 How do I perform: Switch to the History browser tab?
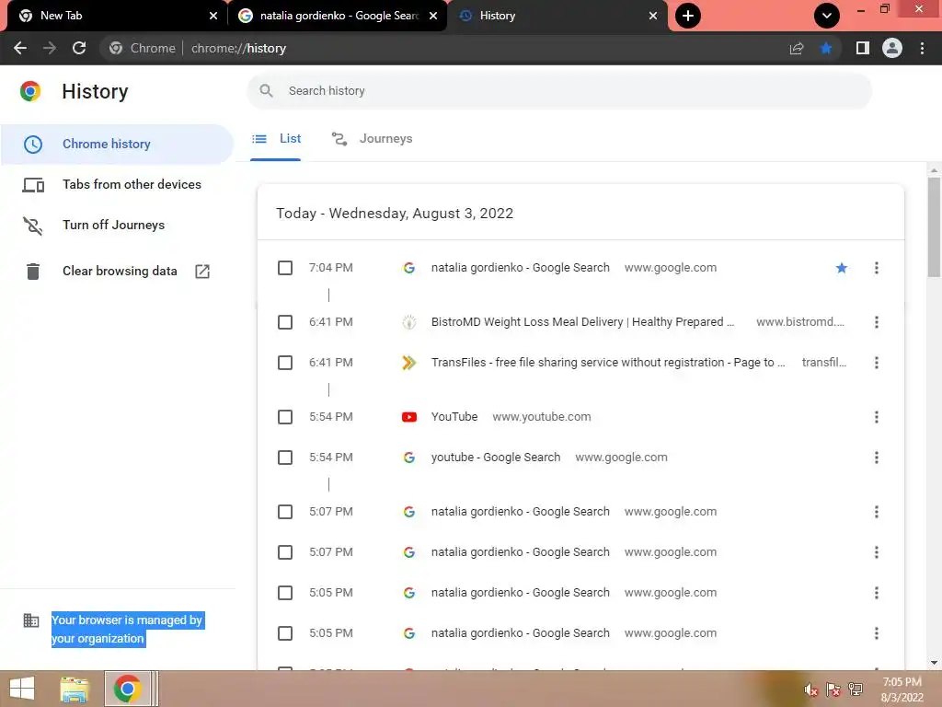click(556, 16)
